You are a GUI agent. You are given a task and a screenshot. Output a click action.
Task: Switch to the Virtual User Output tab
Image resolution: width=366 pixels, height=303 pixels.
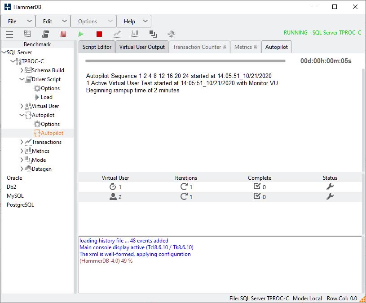coord(142,47)
